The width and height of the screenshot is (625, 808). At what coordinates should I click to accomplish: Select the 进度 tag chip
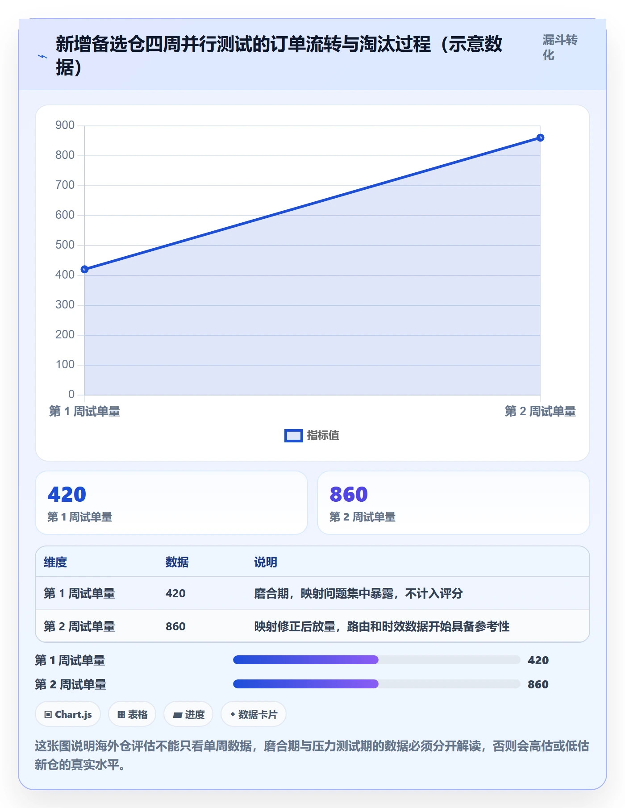click(x=188, y=714)
